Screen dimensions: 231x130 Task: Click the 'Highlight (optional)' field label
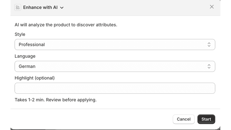point(35,78)
